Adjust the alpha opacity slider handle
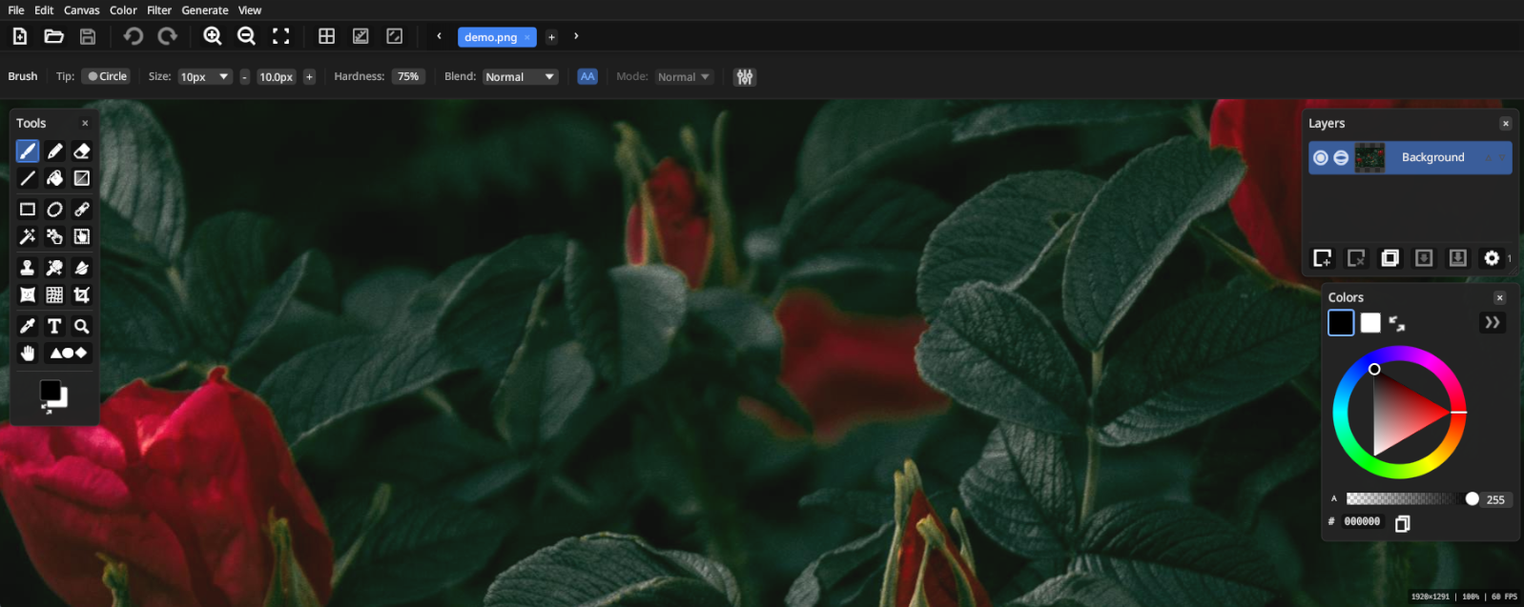Viewport: 1524px width, 607px height. 1473,498
